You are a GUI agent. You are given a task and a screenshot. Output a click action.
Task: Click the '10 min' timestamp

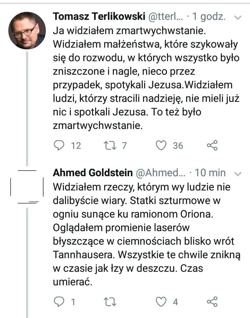click(213, 173)
